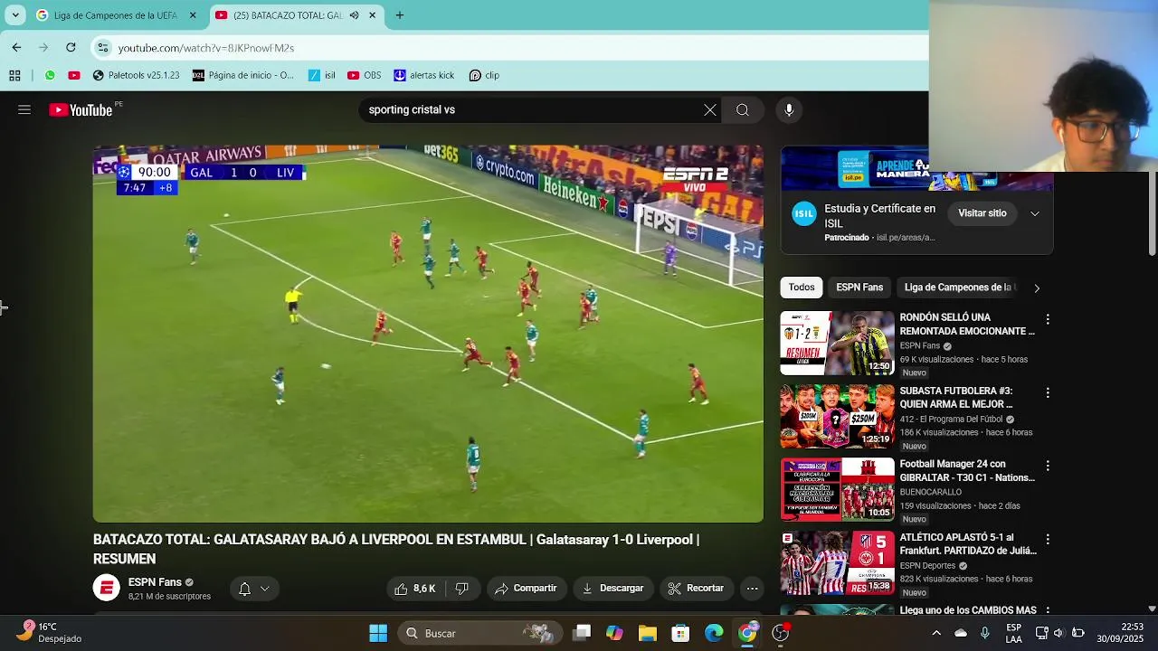
Task: Clear the search text with the X
Action: (710, 109)
